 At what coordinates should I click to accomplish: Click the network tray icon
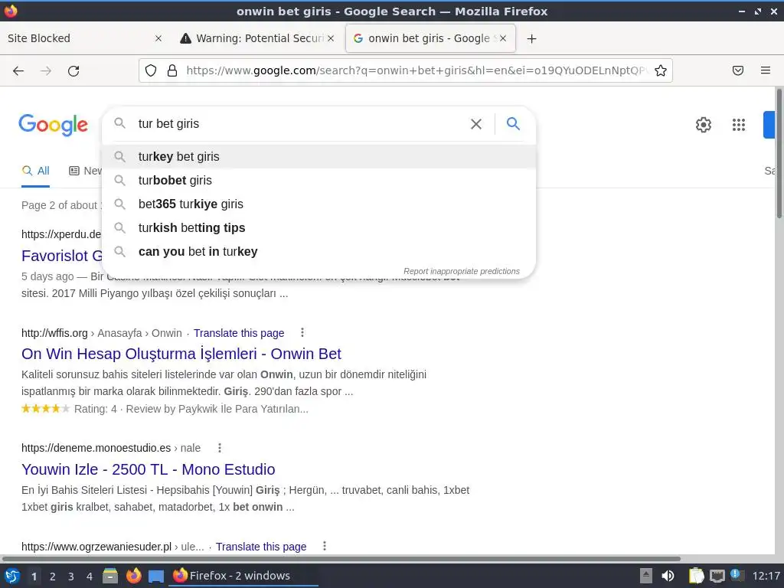tap(717, 576)
